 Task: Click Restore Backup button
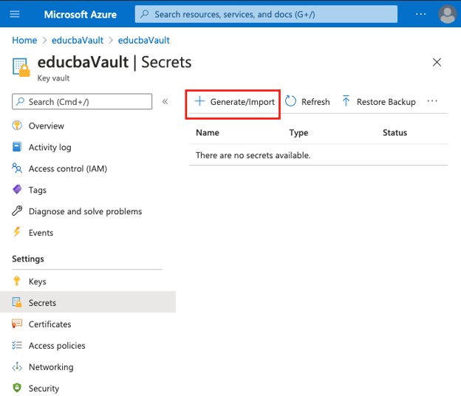click(x=379, y=102)
